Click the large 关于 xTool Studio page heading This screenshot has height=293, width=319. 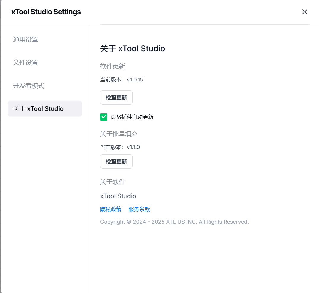(132, 49)
